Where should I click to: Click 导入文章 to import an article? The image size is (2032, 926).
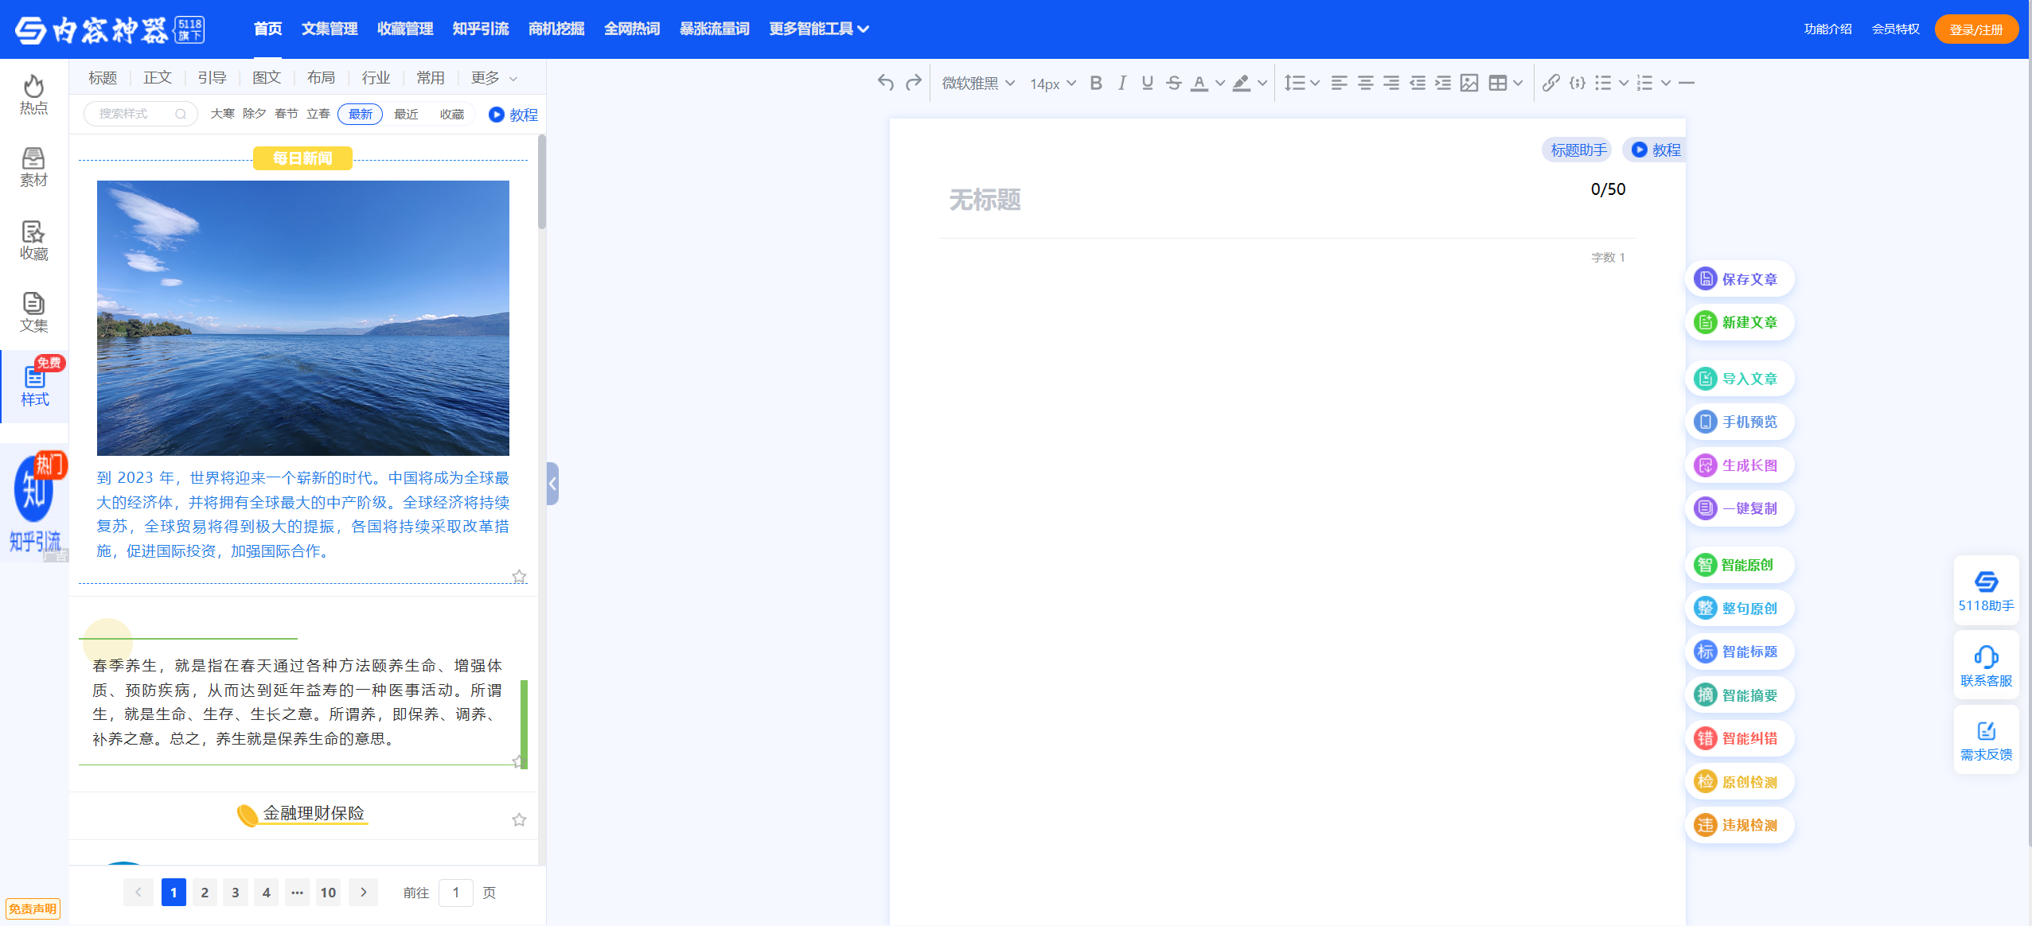pyautogui.click(x=1739, y=379)
